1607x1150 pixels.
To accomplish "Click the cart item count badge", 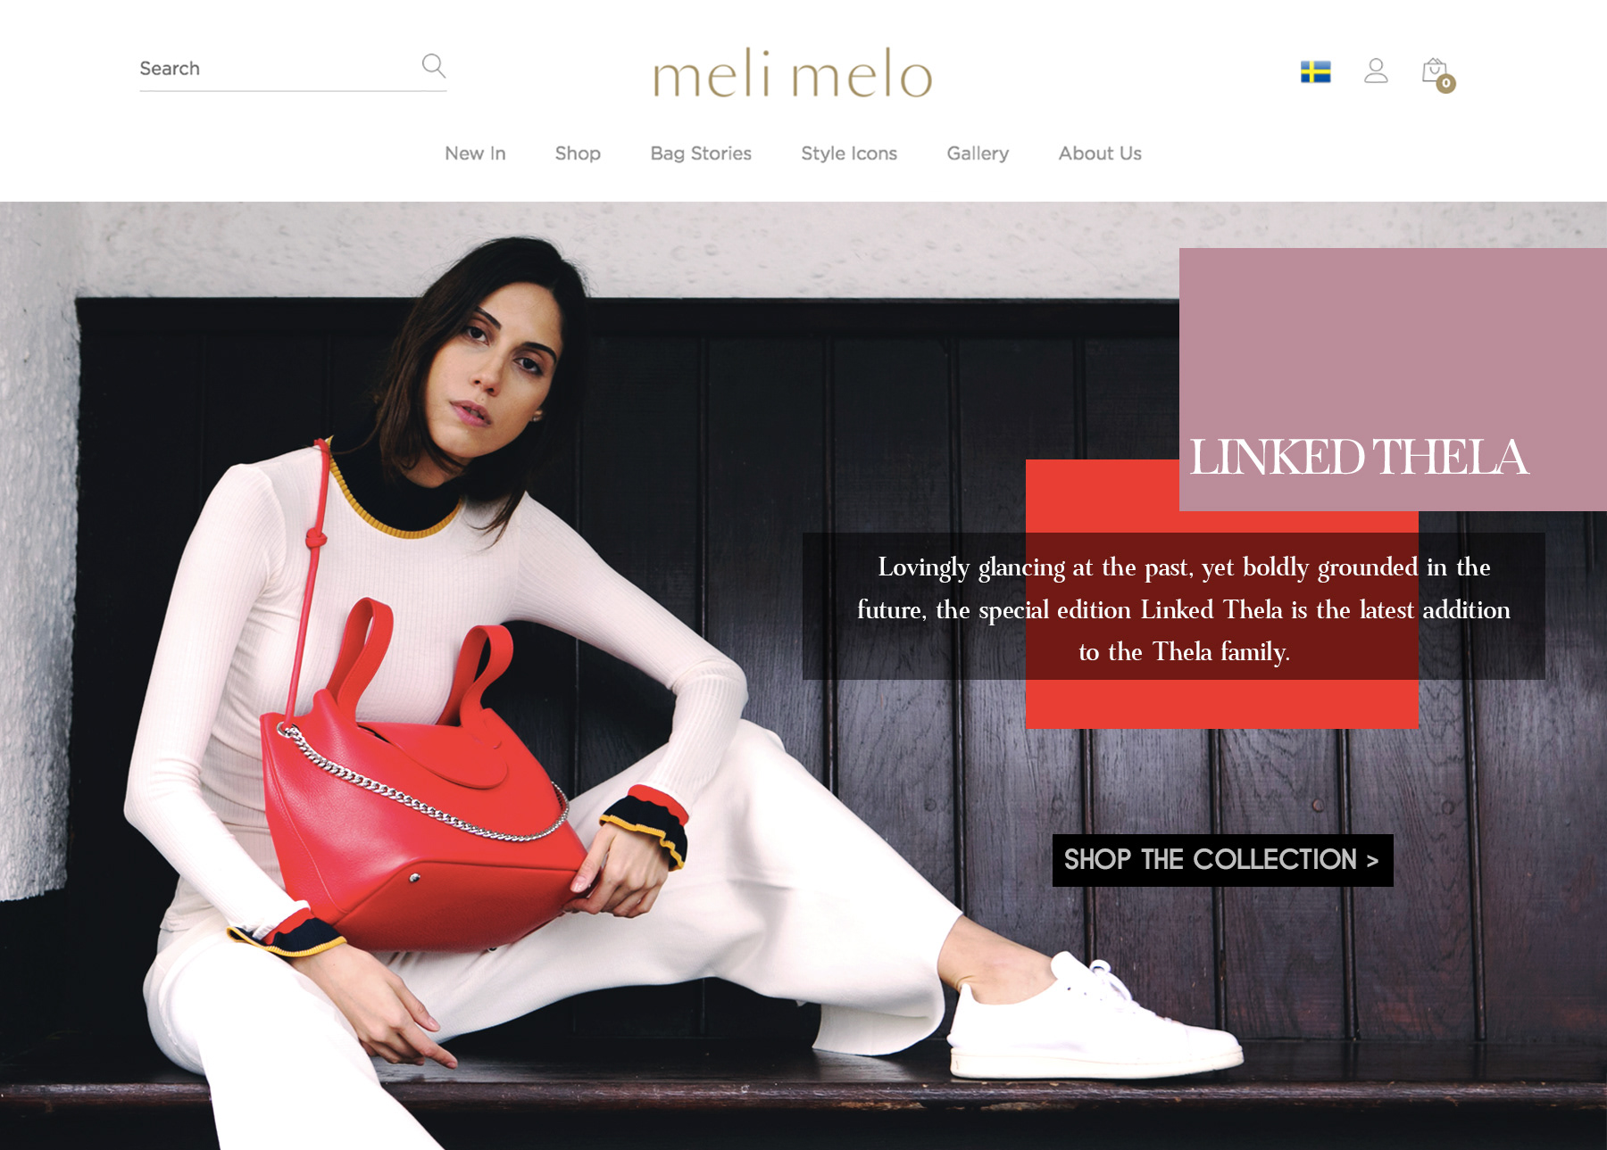I will click(1446, 83).
